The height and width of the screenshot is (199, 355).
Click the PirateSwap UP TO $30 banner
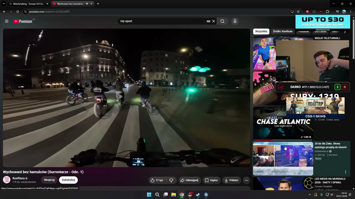point(323,23)
